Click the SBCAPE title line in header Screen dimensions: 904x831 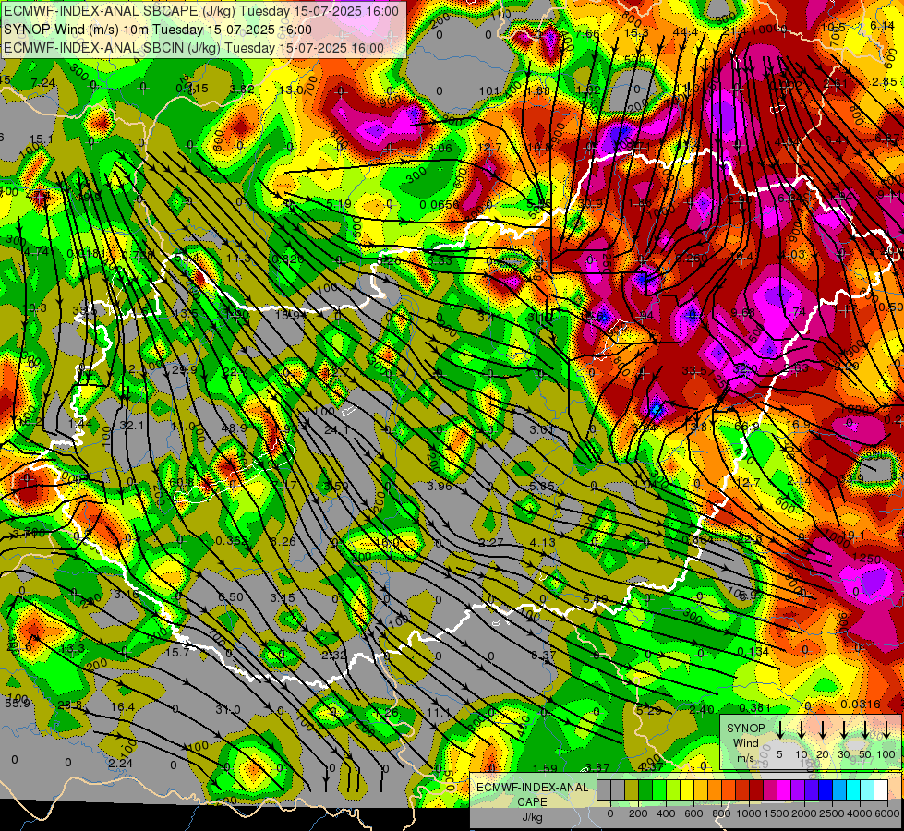tap(201, 11)
